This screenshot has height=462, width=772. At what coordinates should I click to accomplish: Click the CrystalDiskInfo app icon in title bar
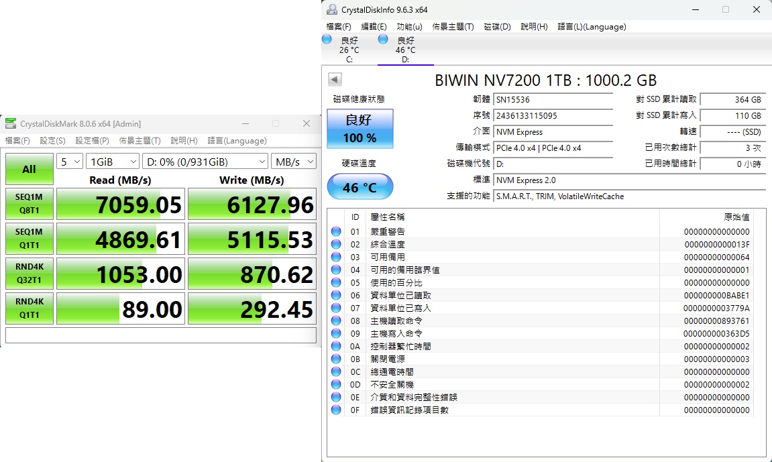pyautogui.click(x=332, y=9)
